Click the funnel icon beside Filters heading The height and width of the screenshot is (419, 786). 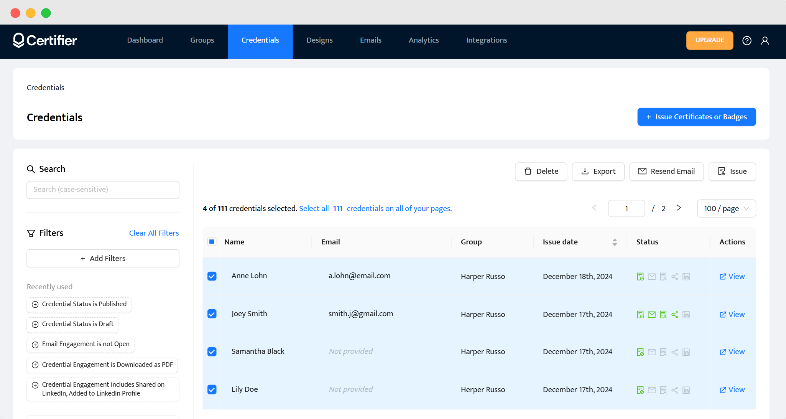click(x=31, y=233)
